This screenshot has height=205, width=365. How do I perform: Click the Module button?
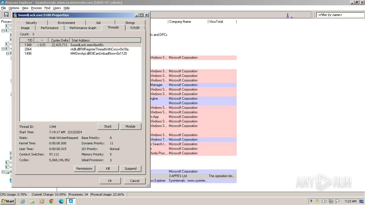tap(130, 126)
